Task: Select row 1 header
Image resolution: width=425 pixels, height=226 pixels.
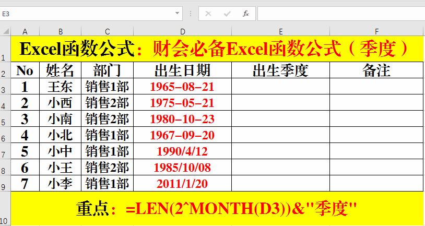Action: (x=5, y=49)
